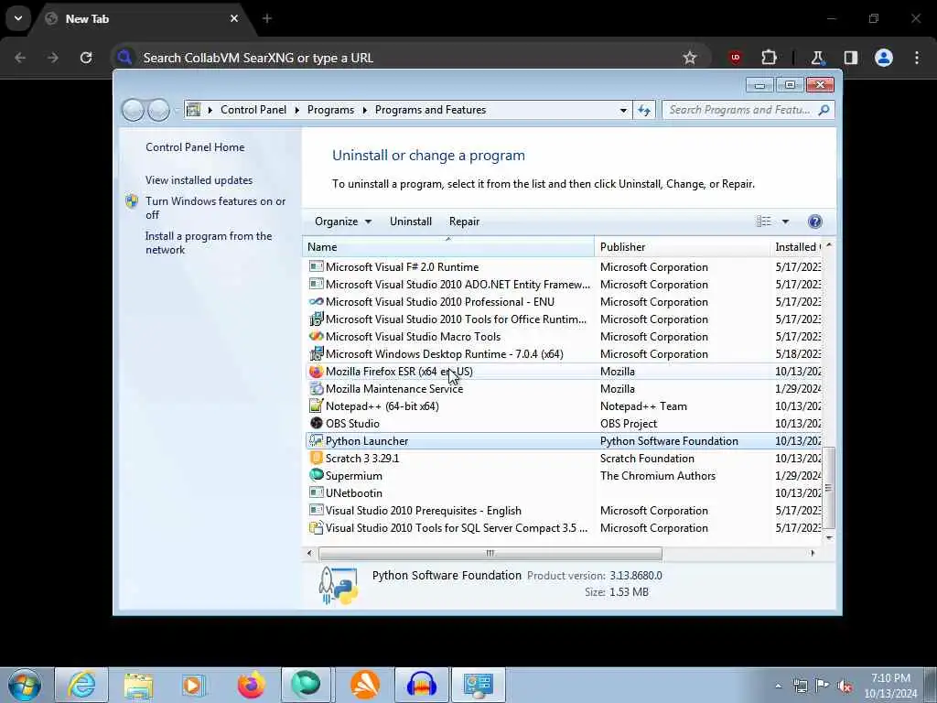This screenshot has width=937, height=703.
Task: Click the Supermium list icon
Action: (x=316, y=475)
